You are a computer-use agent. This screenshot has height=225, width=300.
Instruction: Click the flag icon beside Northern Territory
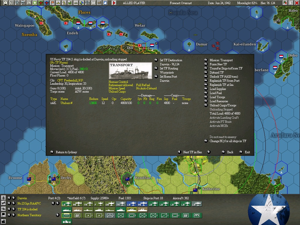click(3, 215)
